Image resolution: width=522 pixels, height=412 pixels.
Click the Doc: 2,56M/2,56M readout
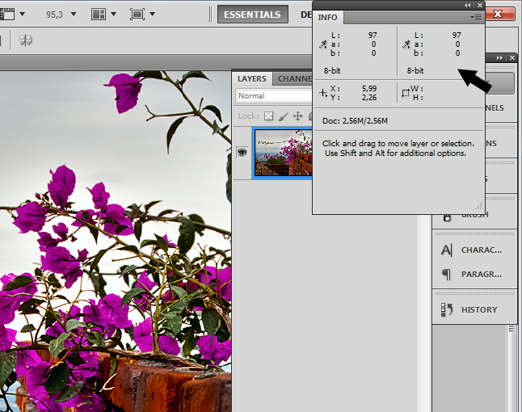[x=355, y=121]
